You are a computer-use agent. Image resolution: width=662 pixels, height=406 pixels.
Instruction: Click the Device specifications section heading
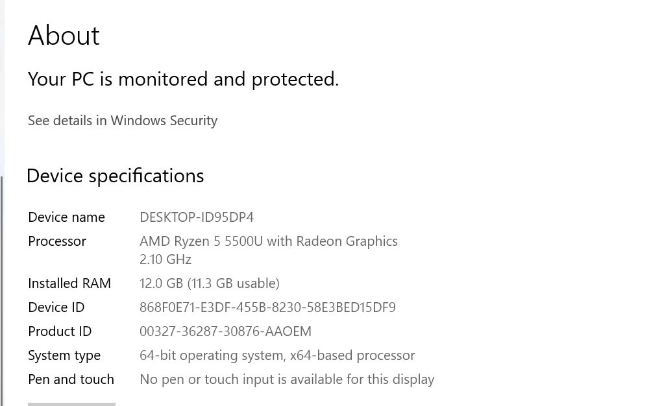(x=116, y=176)
